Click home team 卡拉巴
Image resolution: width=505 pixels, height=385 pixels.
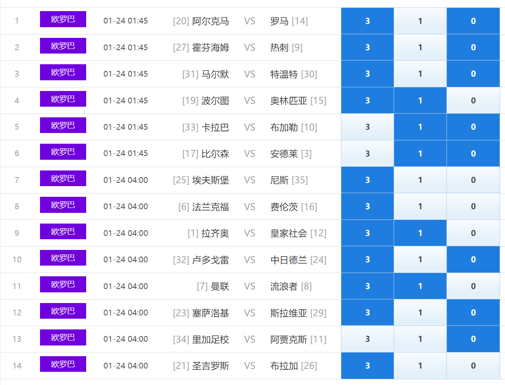pyautogui.click(x=215, y=127)
